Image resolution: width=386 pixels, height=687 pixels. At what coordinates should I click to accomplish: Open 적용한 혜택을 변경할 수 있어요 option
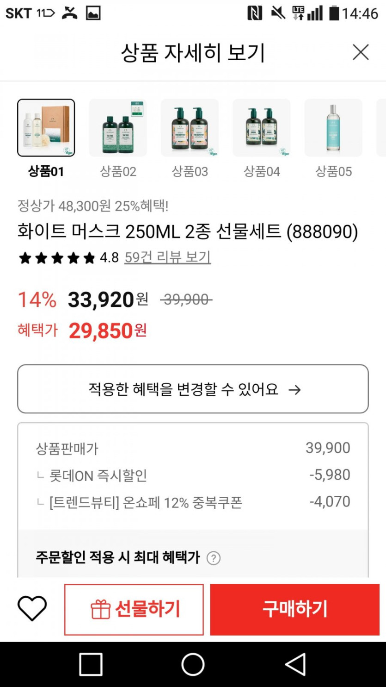coord(193,389)
